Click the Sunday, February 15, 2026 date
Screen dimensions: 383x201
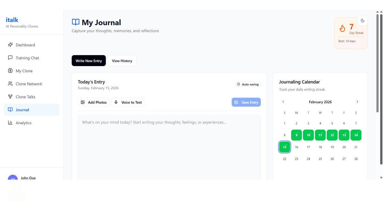(x=98, y=88)
